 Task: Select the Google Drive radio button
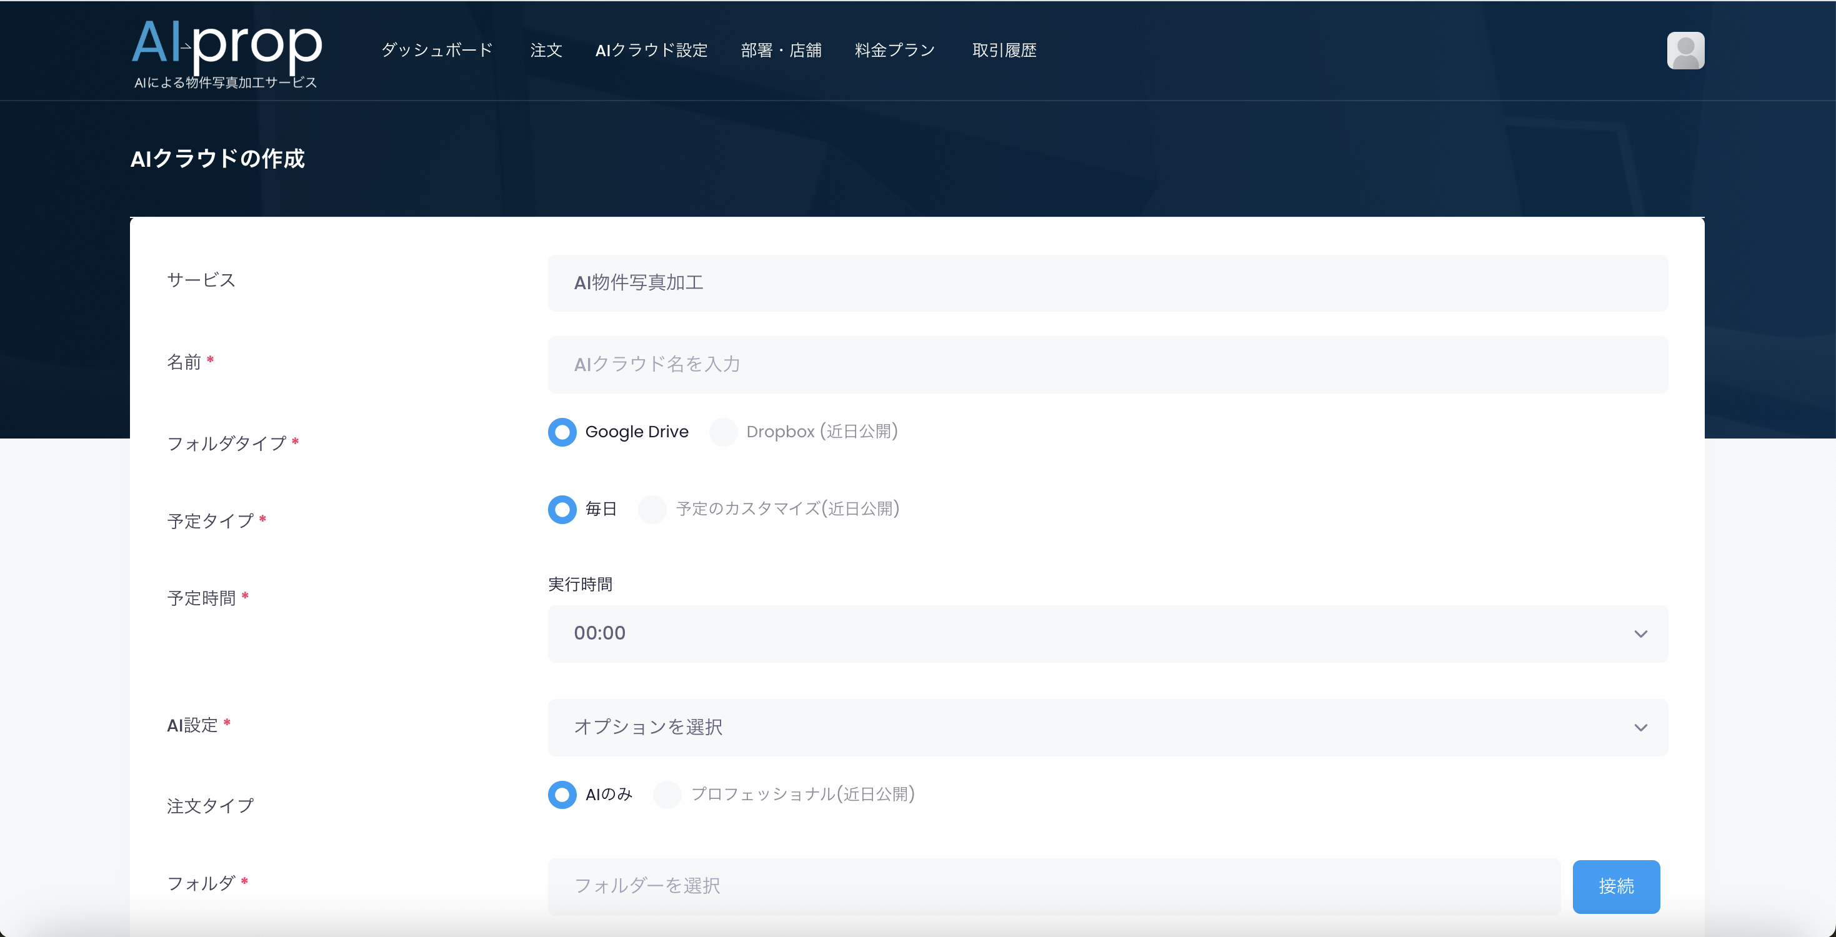coord(562,432)
